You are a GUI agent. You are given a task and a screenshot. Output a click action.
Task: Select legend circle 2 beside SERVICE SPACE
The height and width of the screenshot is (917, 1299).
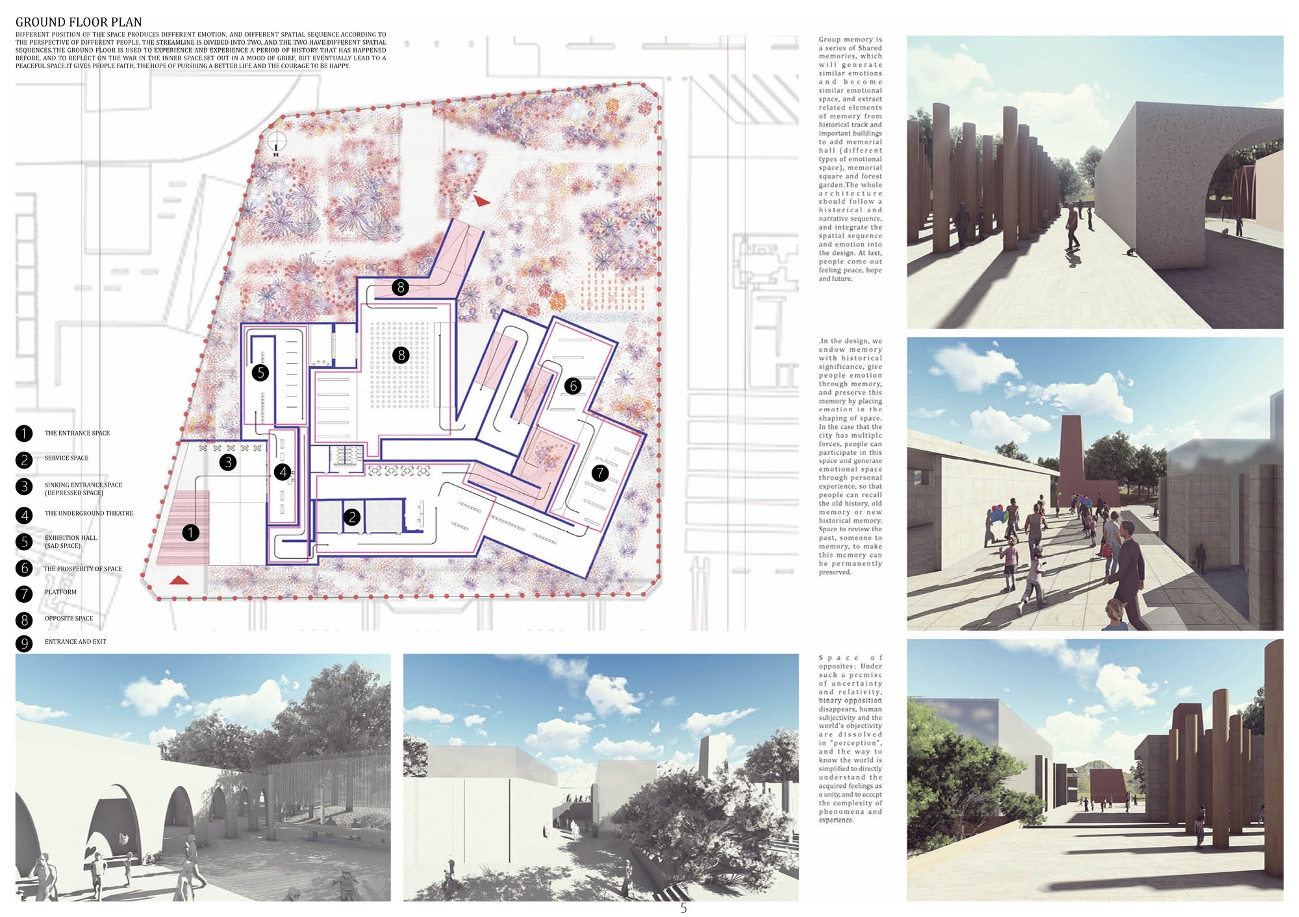[24, 460]
